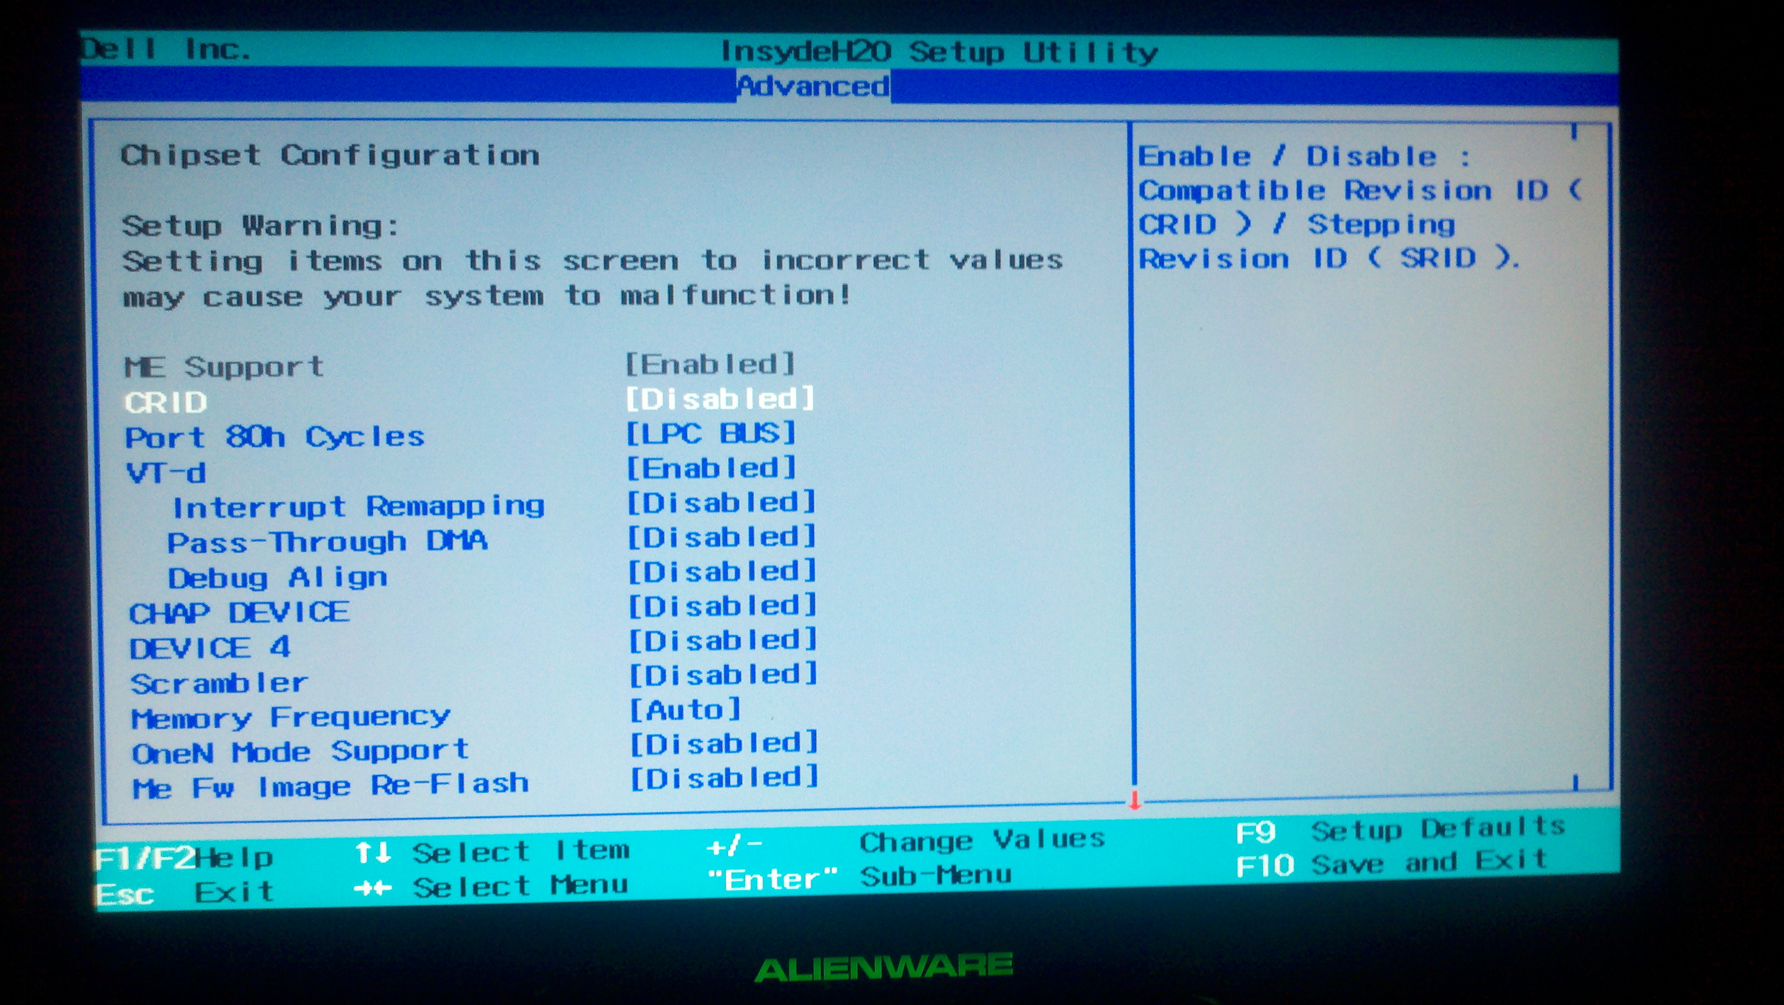Click F9 Setup Defaults
Image resolution: width=1784 pixels, height=1005 pixels.
click(1401, 829)
